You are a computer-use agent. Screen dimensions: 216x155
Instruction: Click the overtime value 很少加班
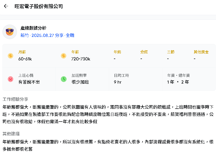[x=80, y=82]
